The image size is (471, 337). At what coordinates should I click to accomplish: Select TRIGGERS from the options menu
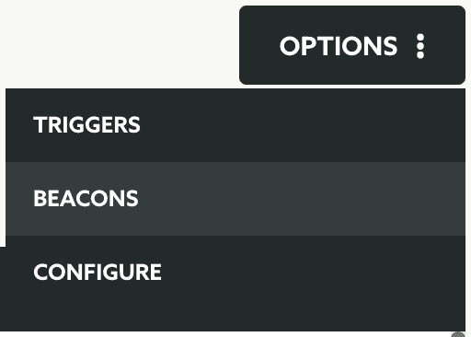tap(235, 125)
